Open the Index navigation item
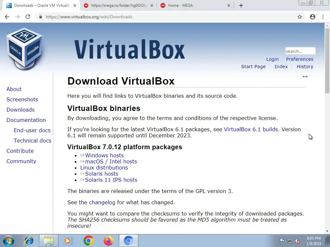The width and height of the screenshot is (330, 247). point(281,67)
